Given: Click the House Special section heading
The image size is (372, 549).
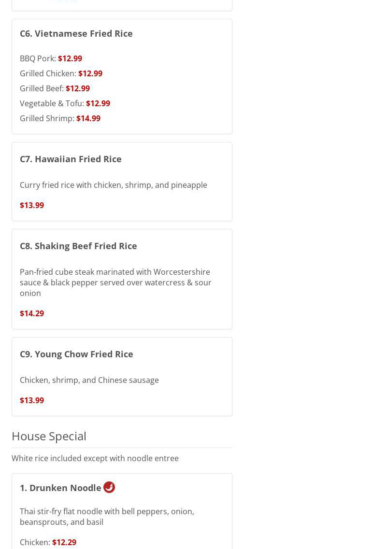Looking at the screenshot, I should (49, 436).
